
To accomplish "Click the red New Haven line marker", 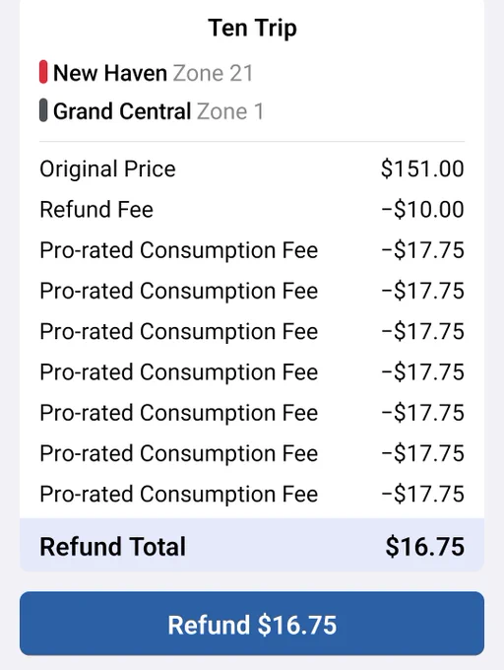I will point(43,72).
